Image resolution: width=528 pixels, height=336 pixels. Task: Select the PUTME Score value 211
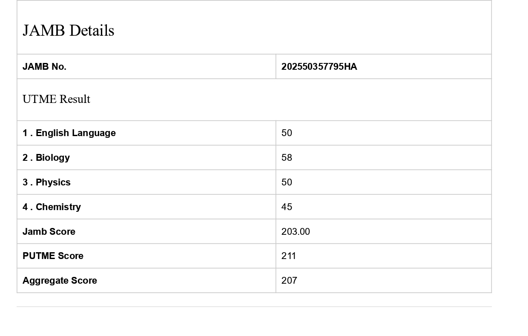289,256
